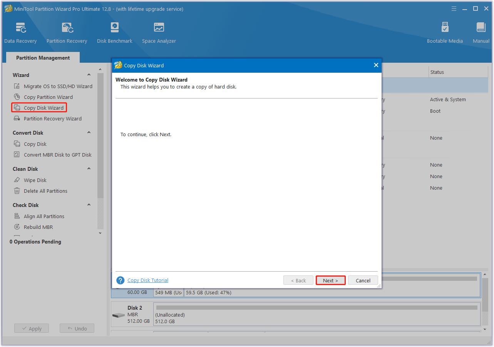Screen dimensions: 494x347
Task: Click the disk map scroll down arrow
Action: (x=486, y=329)
